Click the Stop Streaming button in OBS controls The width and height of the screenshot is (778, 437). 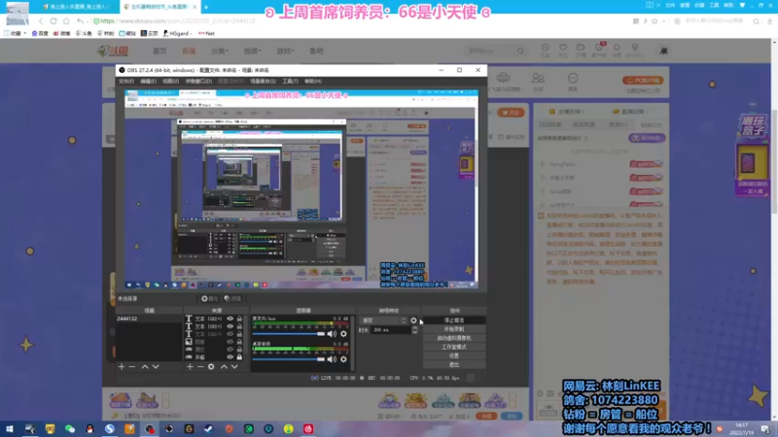[454, 320]
